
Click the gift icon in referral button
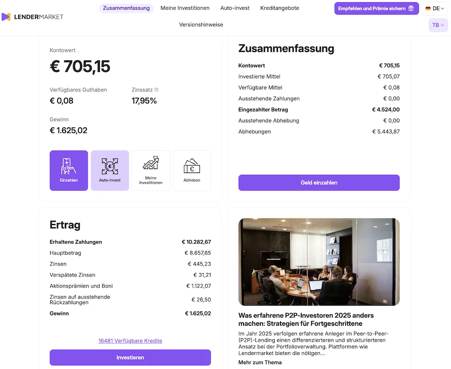[411, 8]
